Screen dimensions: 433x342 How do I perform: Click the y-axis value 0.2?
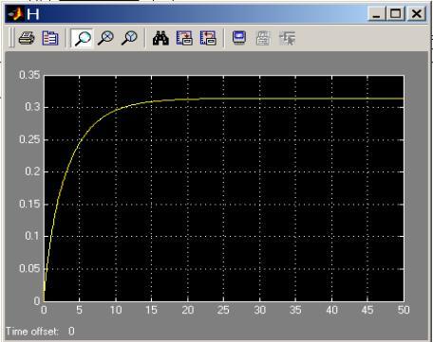pos(33,171)
